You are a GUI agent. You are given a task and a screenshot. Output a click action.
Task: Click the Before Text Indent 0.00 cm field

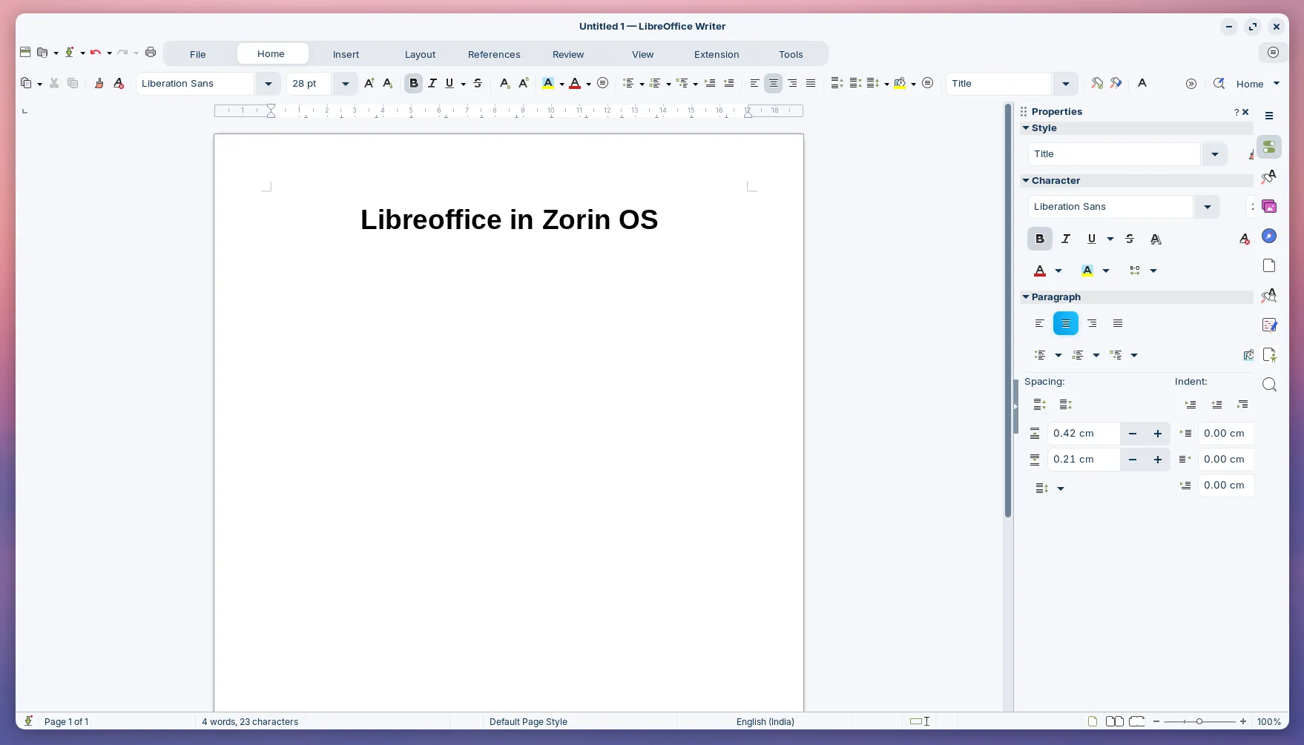tap(1225, 434)
